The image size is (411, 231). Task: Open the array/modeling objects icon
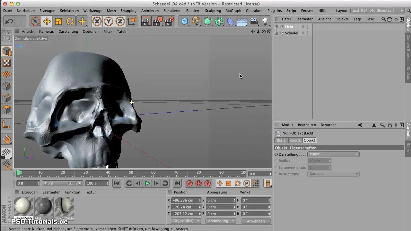219,21
